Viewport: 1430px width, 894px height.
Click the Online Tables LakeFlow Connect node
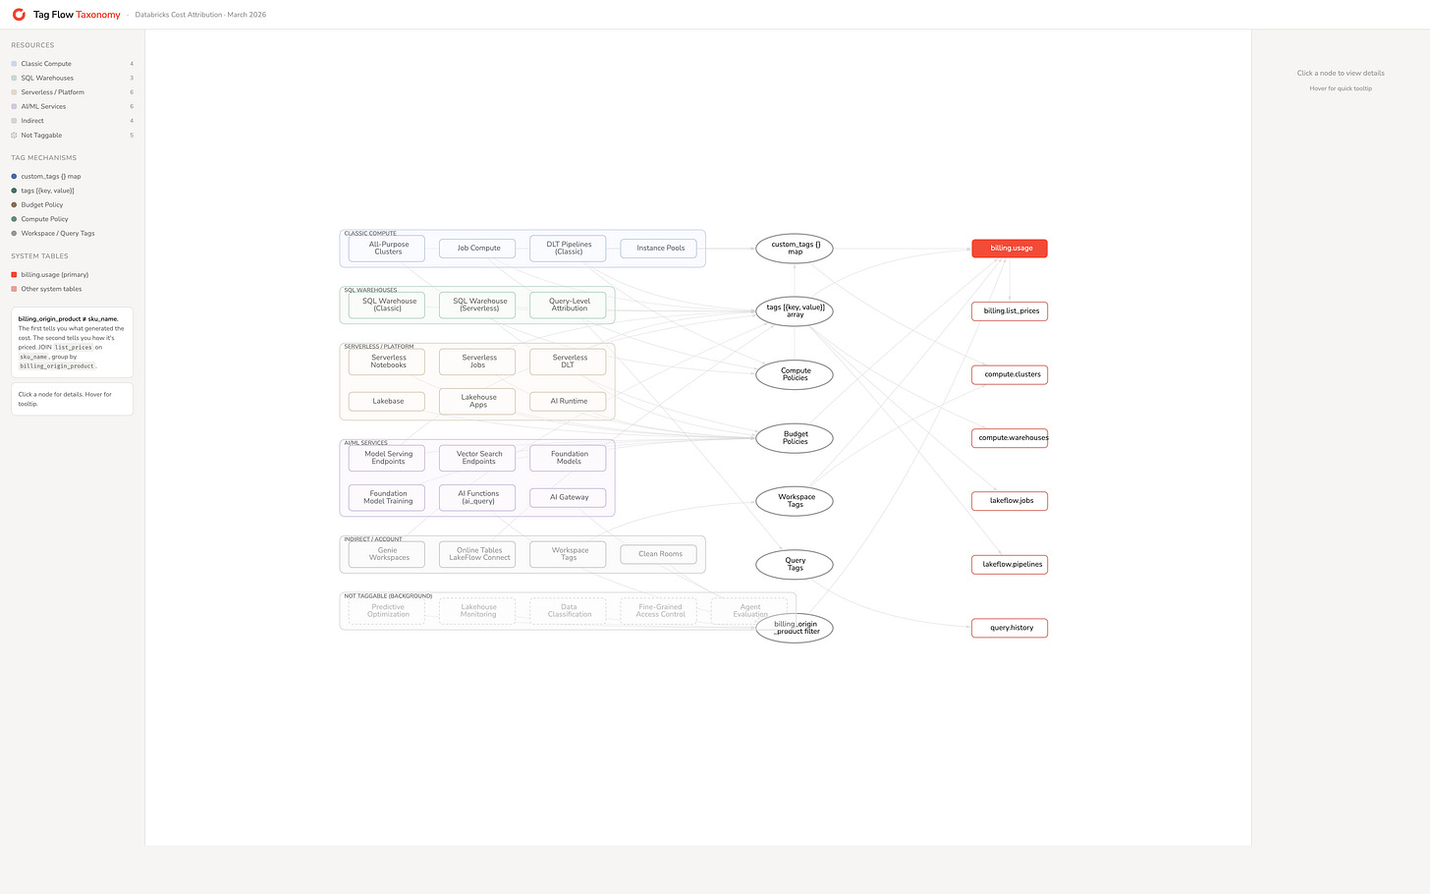[x=477, y=554]
